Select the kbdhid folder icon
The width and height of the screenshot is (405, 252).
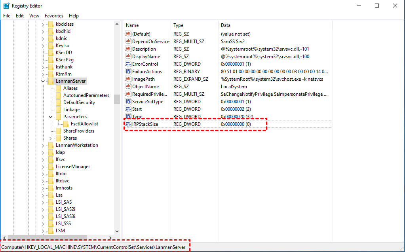[x=51, y=31]
